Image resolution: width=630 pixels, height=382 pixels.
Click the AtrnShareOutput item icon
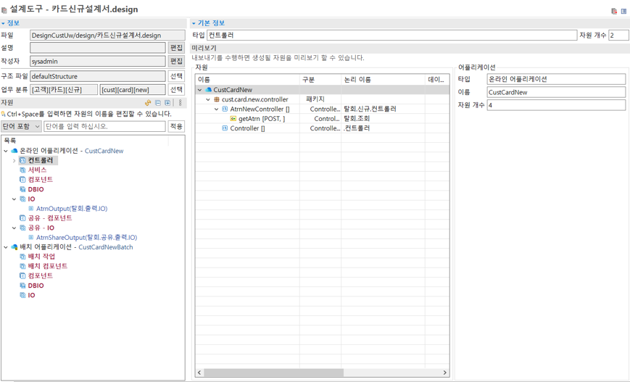point(31,238)
